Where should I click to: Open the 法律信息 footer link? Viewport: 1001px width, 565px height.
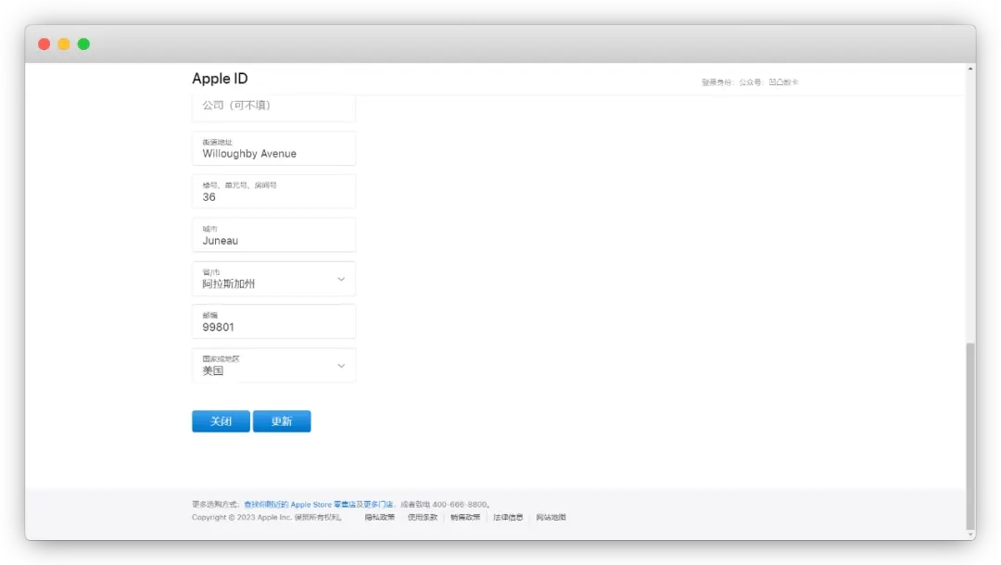point(508,517)
